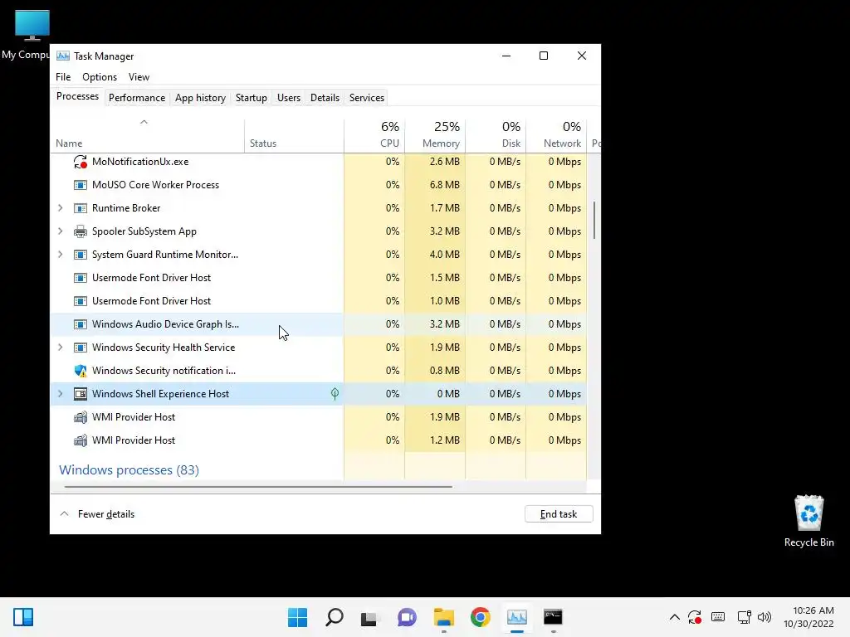The width and height of the screenshot is (850, 637).
Task: Open taskbar Search
Action: point(335,617)
